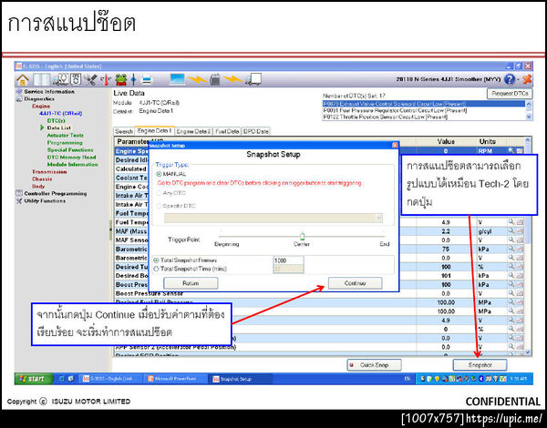Screen dimensions: 547x428
Task: Click the Request DTCs button
Action: click(510, 94)
